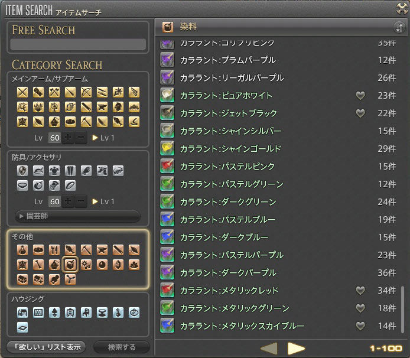Select the rug category icon in ハウジング
410x358 pixels.
pos(22,327)
